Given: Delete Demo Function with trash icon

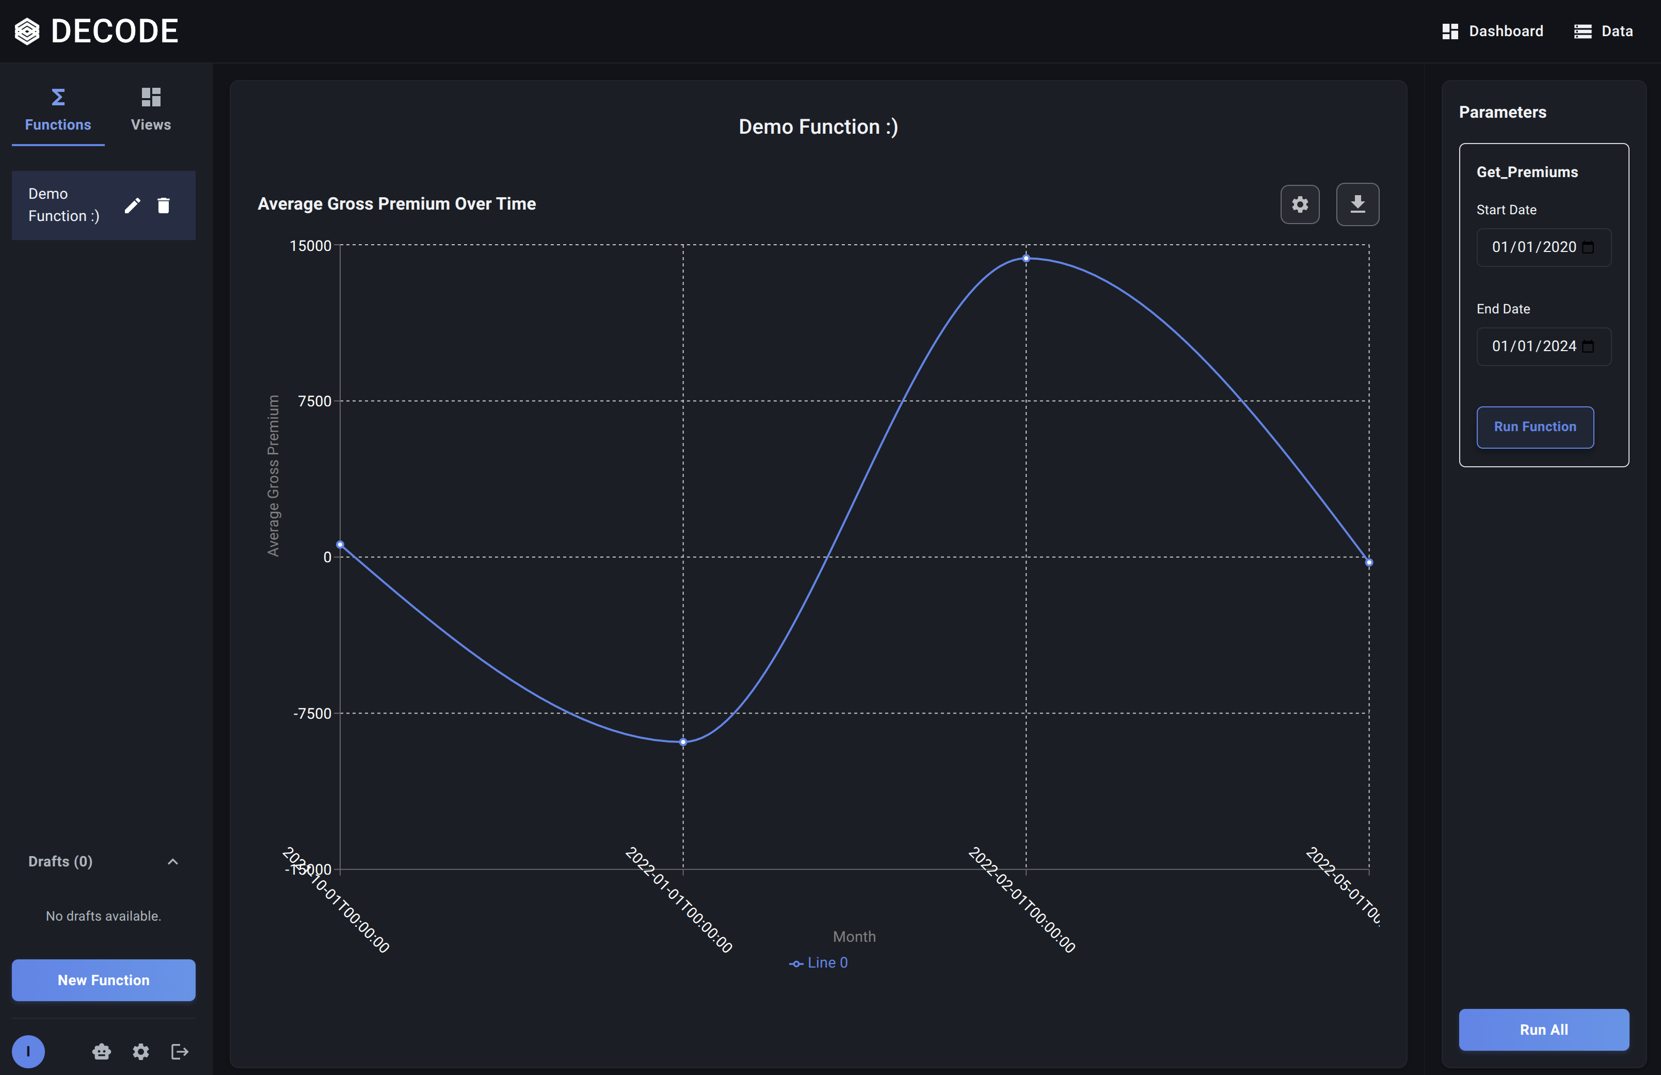Looking at the screenshot, I should 164,205.
